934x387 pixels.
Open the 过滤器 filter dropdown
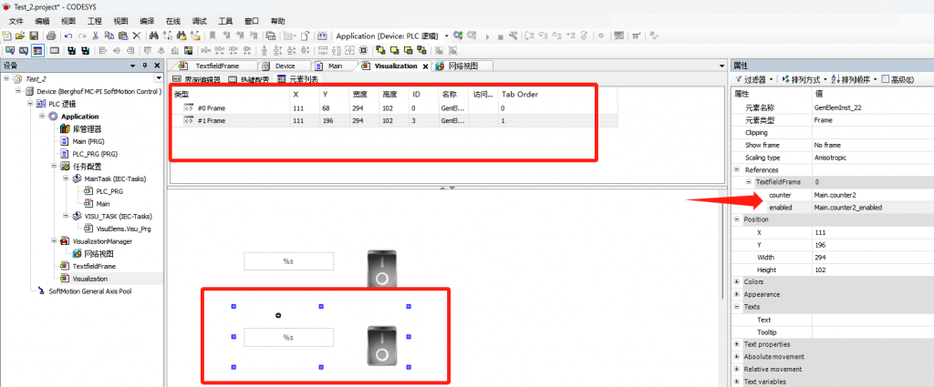point(755,79)
